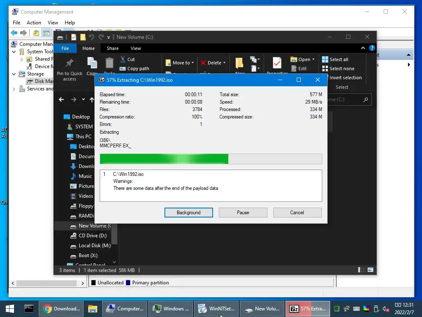Switch to WinNTSetup taskbar item
This screenshot has width=422, height=317.
[x=216, y=309]
